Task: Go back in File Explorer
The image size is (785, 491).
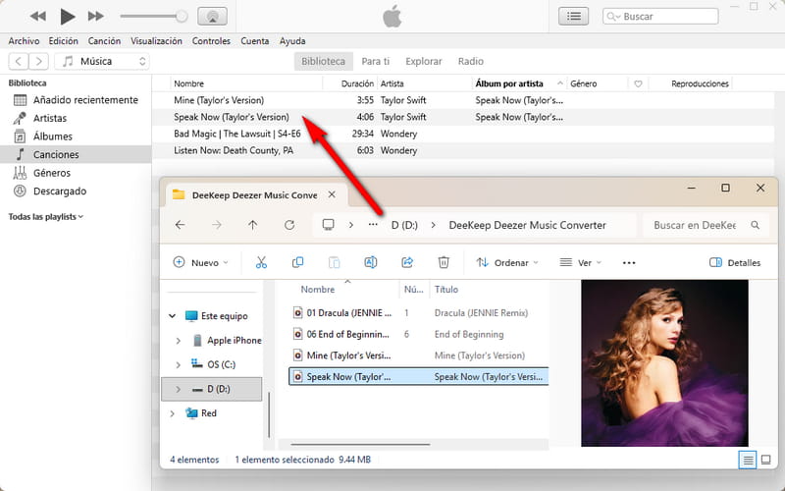Action: tap(181, 225)
